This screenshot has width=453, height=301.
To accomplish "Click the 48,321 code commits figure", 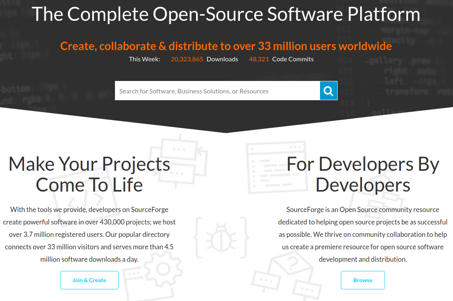I will (259, 59).
